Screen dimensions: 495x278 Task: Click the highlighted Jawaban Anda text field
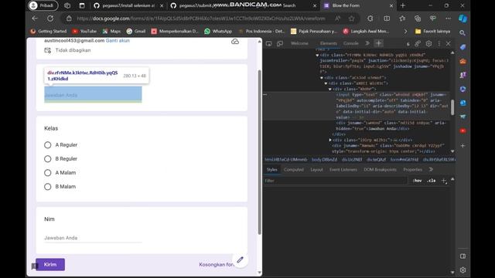click(93, 95)
